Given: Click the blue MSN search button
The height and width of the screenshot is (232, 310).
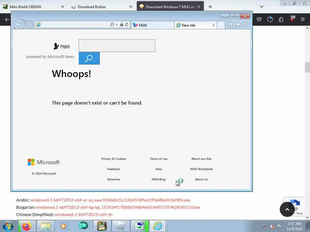Looking at the screenshot, I should pos(89,58).
